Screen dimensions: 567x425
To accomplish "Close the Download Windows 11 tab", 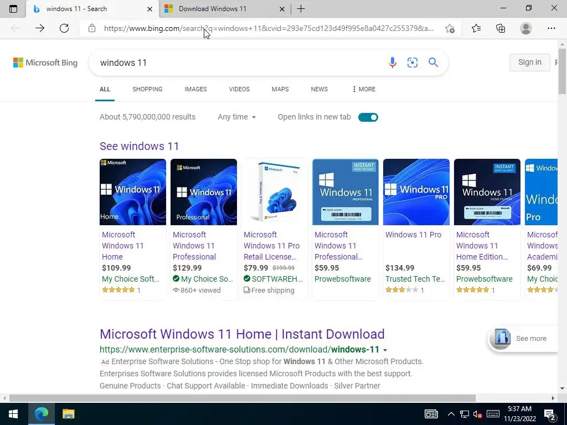I will point(282,9).
